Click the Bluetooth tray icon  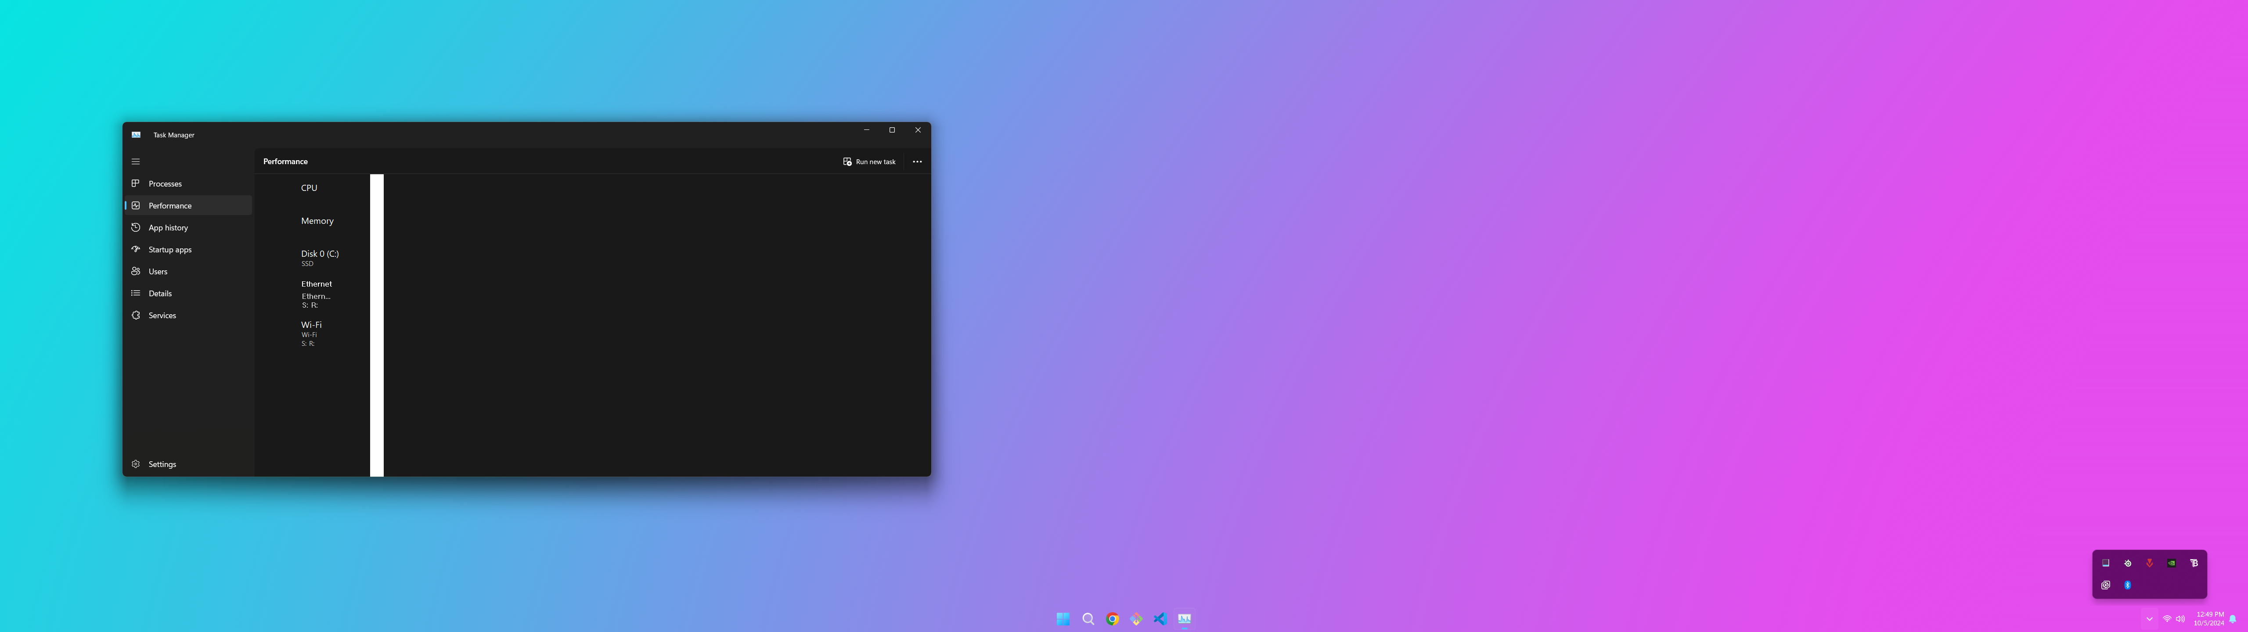click(x=2128, y=585)
